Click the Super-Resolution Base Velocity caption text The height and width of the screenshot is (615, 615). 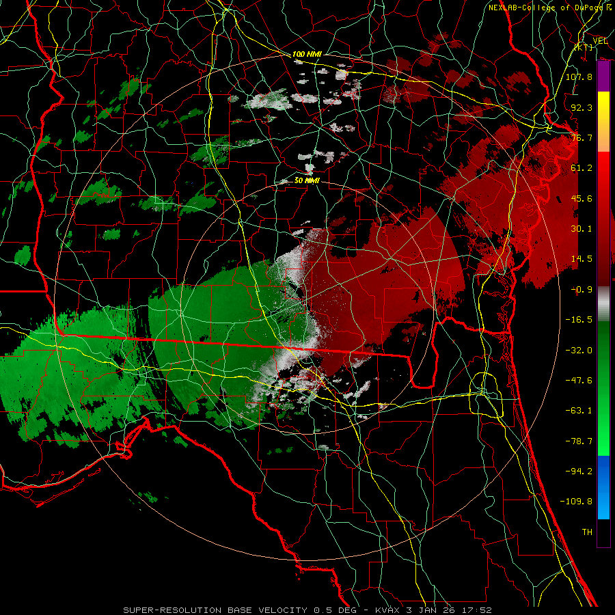[x=307, y=610]
